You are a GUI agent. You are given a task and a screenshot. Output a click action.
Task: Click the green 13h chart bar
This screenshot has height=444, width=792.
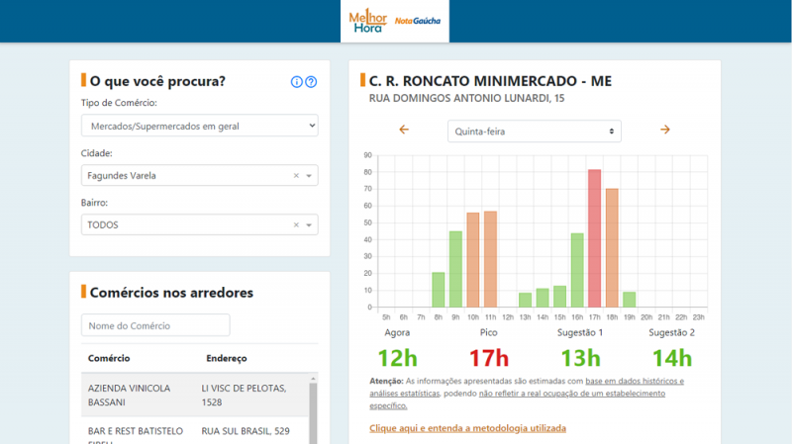[526, 300]
